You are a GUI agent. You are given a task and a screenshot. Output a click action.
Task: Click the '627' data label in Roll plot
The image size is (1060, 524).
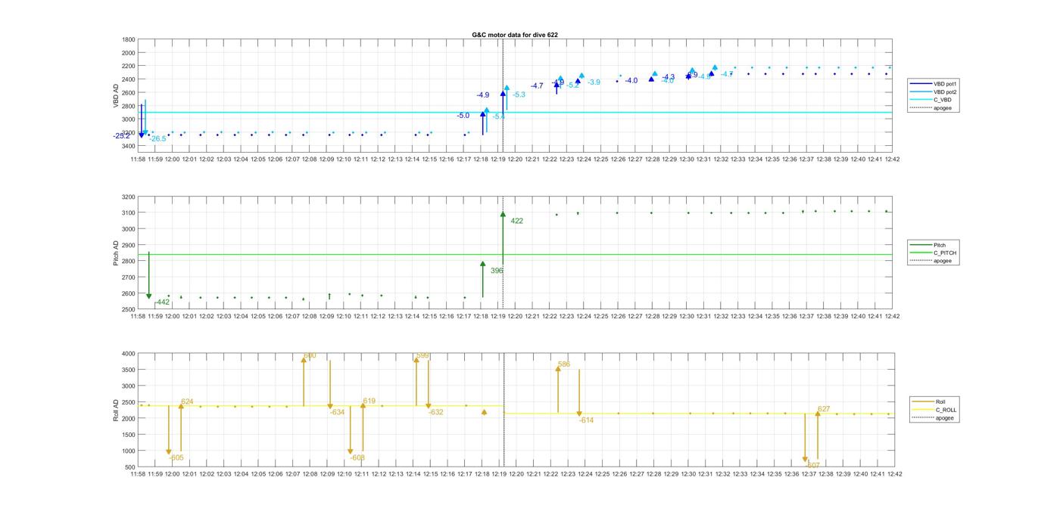tap(824, 409)
